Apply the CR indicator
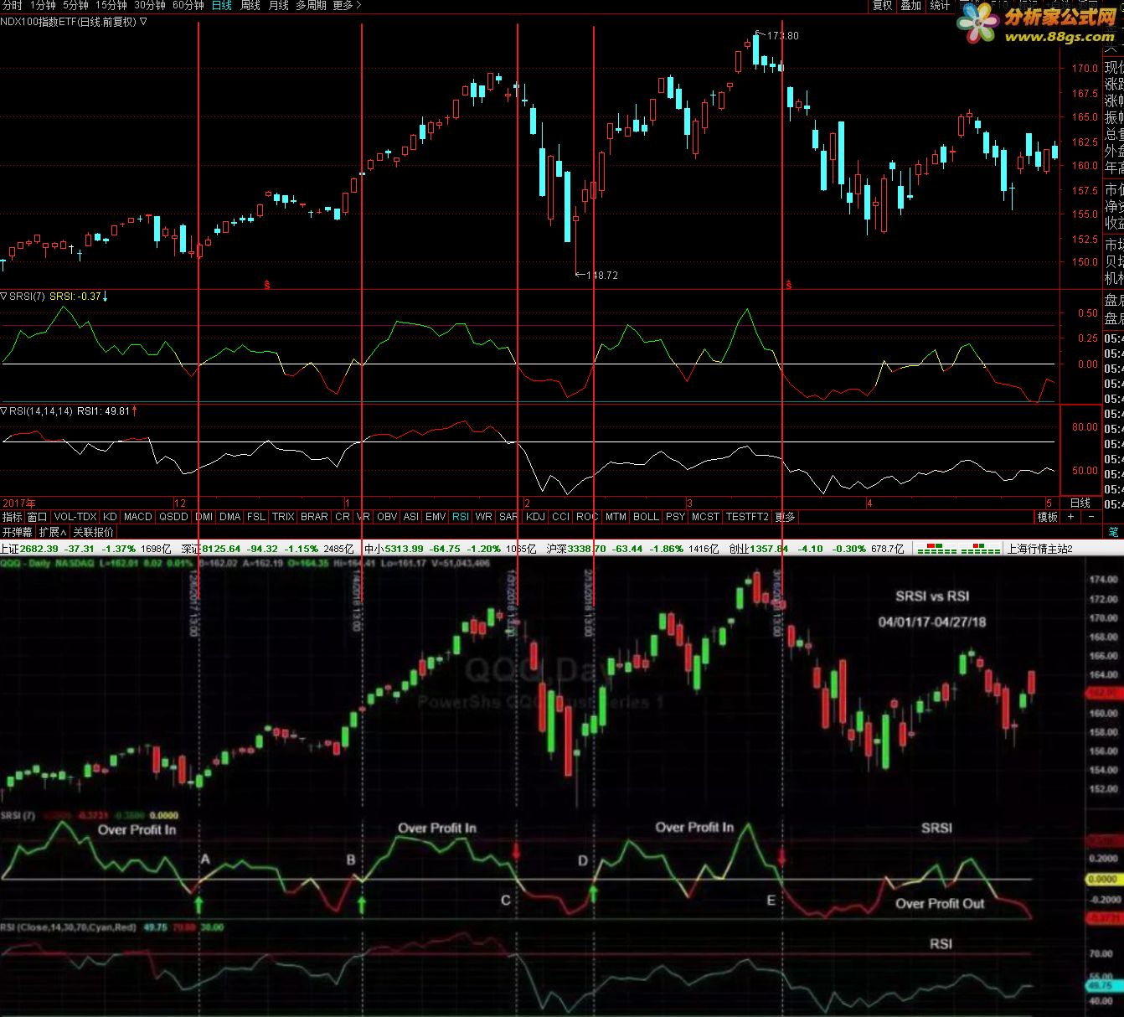Image resolution: width=1124 pixels, height=1017 pixels. pyautogui.click(x=343, y=517)
